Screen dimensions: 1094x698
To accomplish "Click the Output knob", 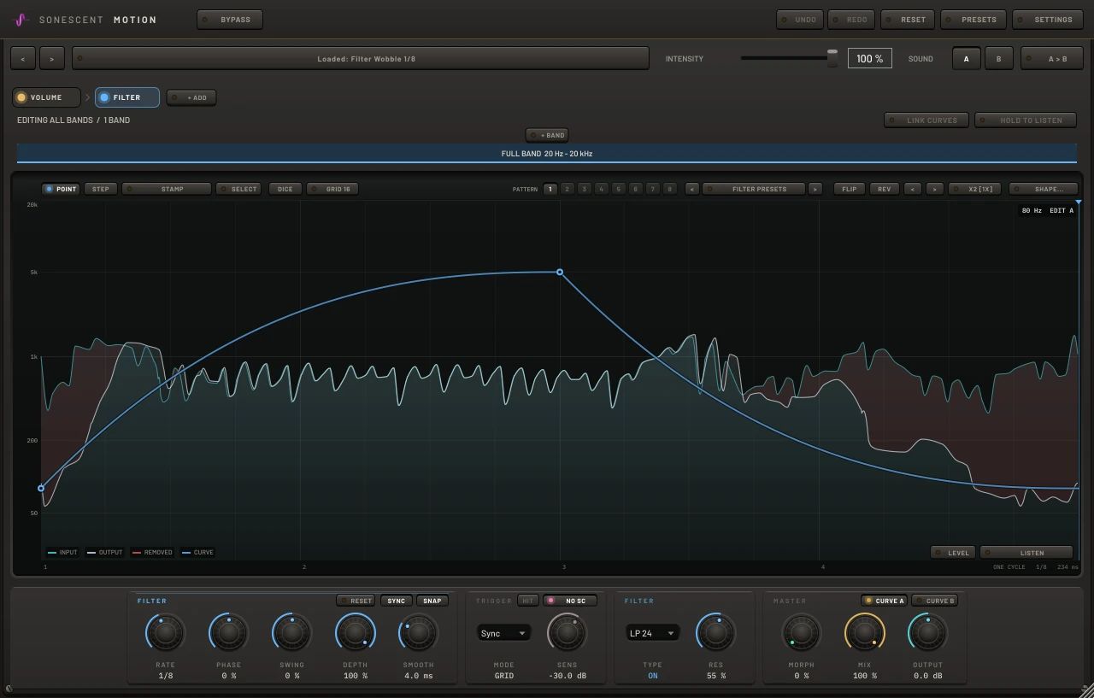I will click(x=928, y=633).
